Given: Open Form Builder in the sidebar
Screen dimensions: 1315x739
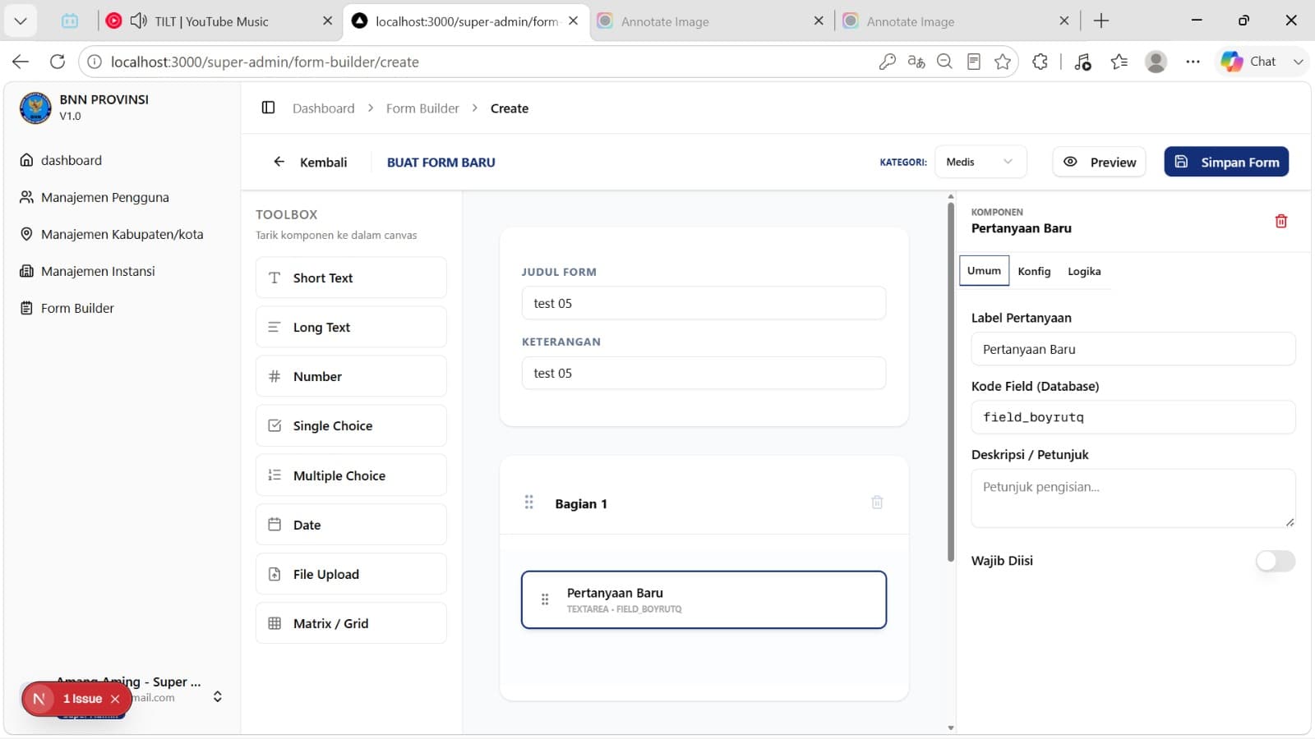Looking at the screenshot, I should pyautogui.click(x=77, y=308).
